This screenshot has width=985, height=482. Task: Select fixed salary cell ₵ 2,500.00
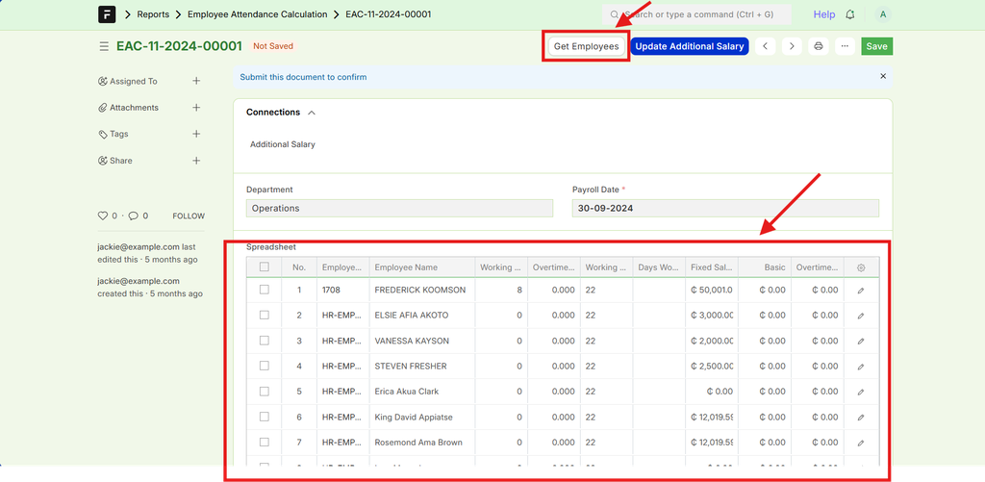pyautogui.click(x=712, y=367)
